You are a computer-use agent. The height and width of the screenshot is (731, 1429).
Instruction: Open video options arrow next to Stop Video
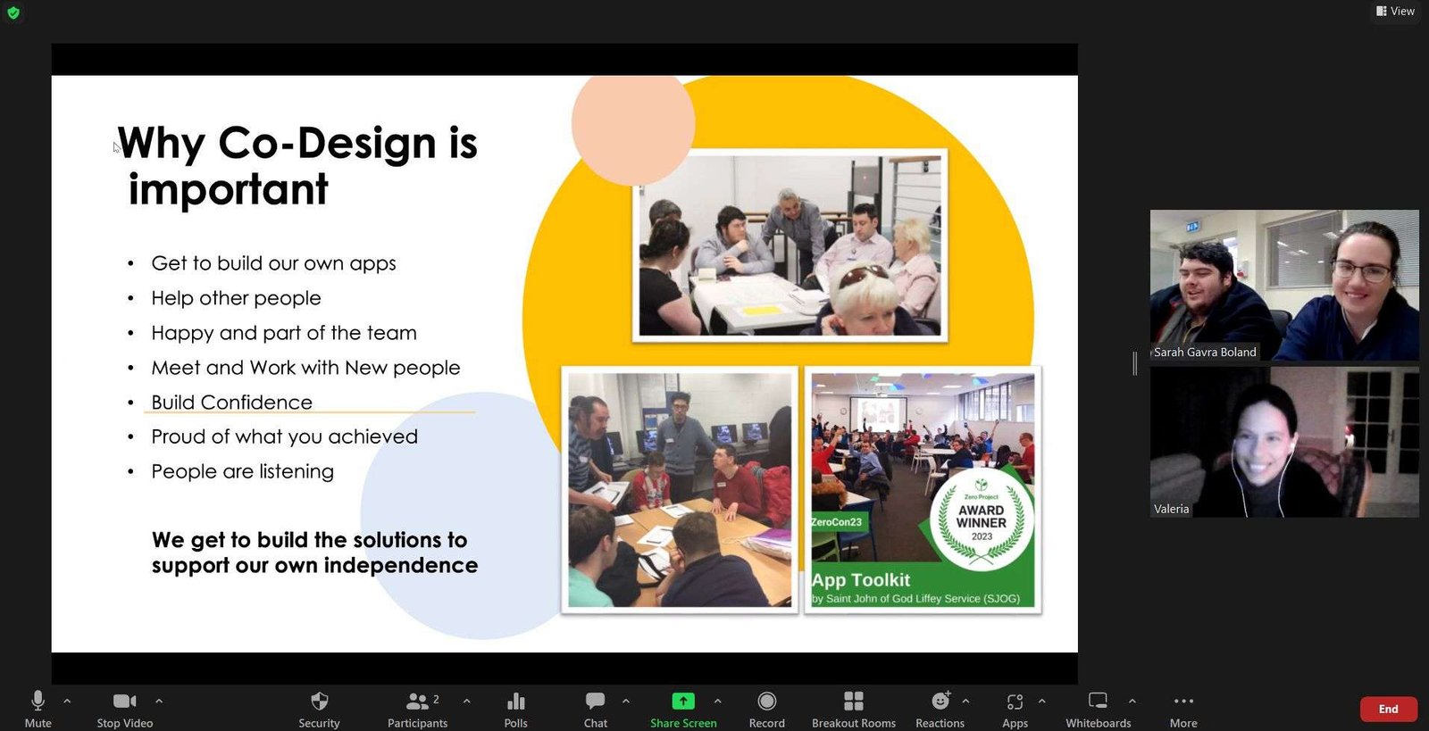tap(159, 702)
